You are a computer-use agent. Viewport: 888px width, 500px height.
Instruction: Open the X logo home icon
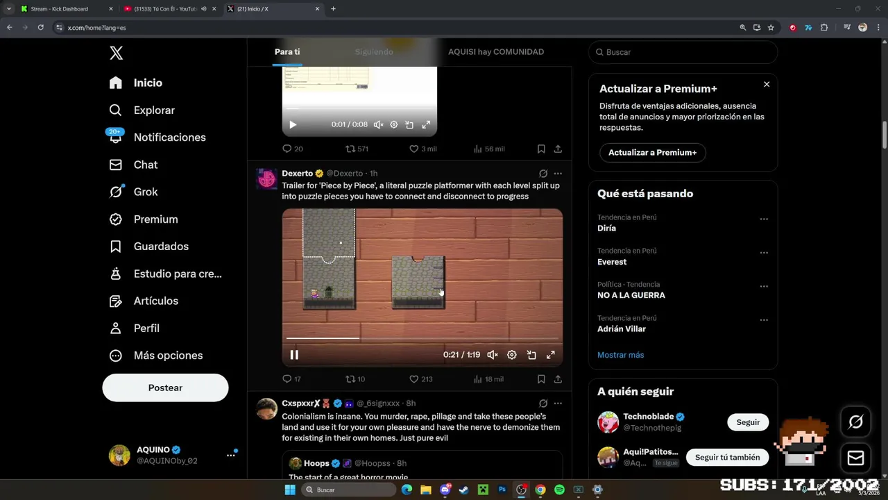coord(117,53)
